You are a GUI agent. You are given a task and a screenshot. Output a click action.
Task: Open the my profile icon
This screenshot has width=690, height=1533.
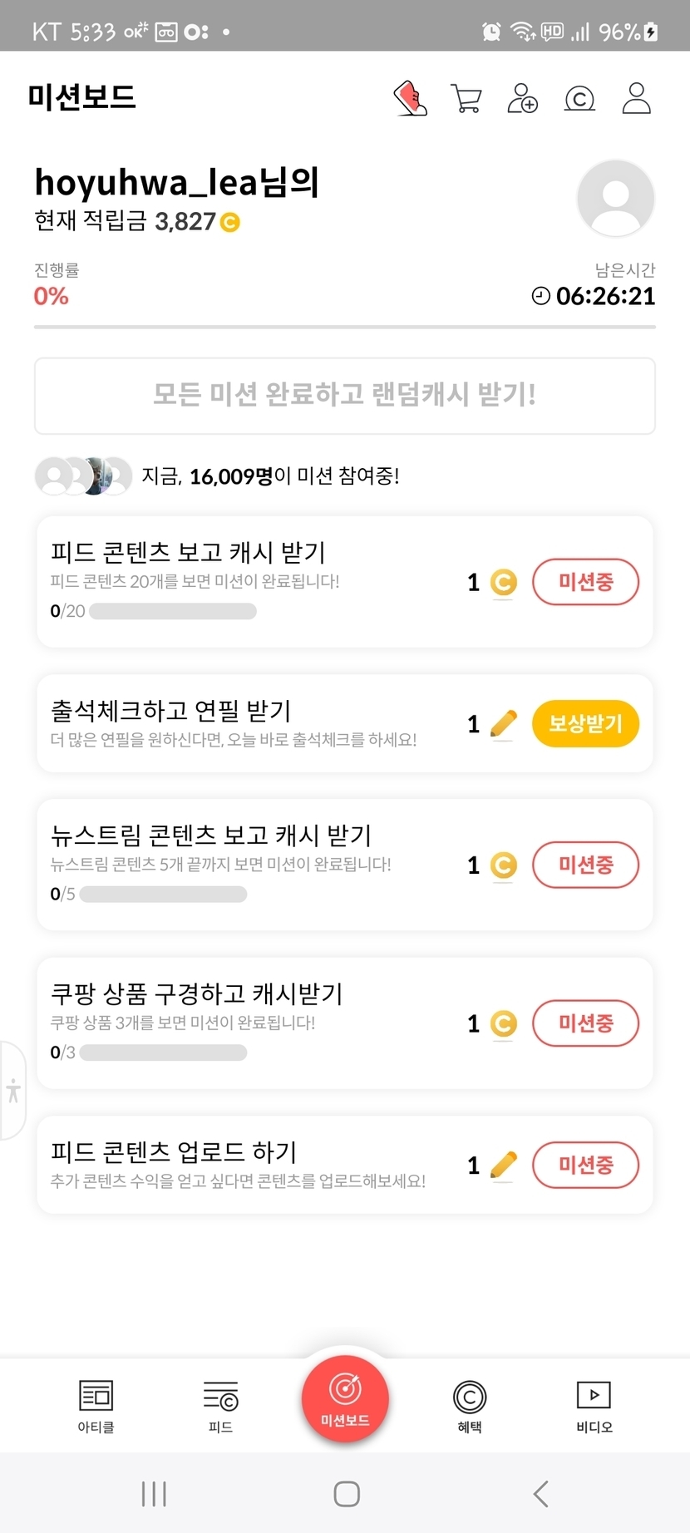pos(637,98)
